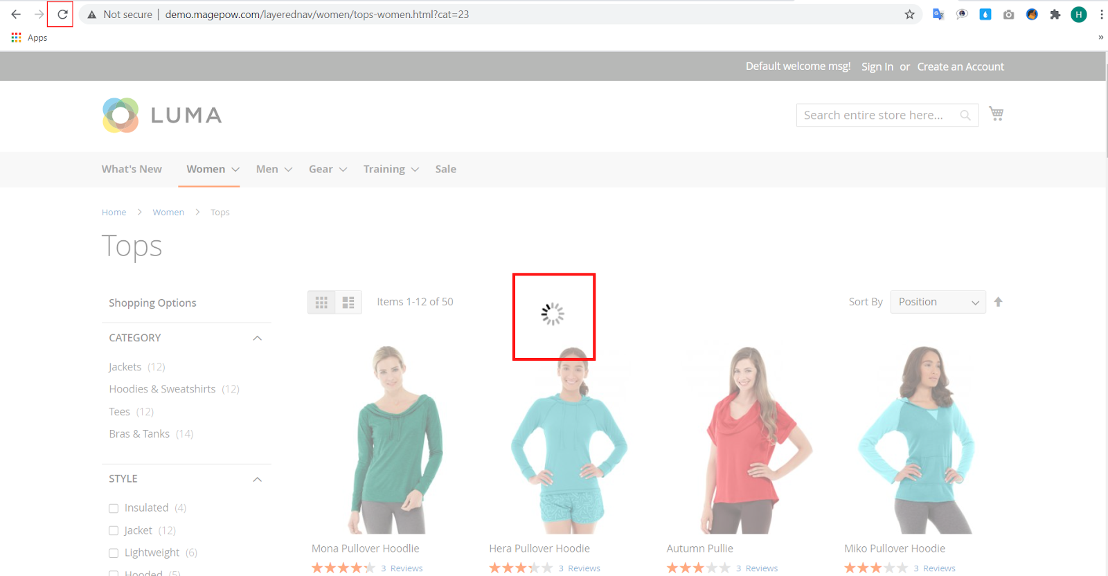Open the Sale menu item

pos(445,169)
